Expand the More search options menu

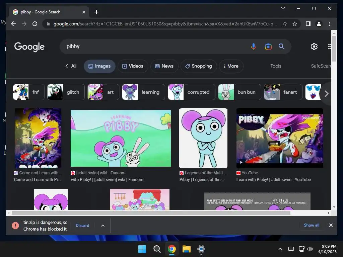point(231,66)
